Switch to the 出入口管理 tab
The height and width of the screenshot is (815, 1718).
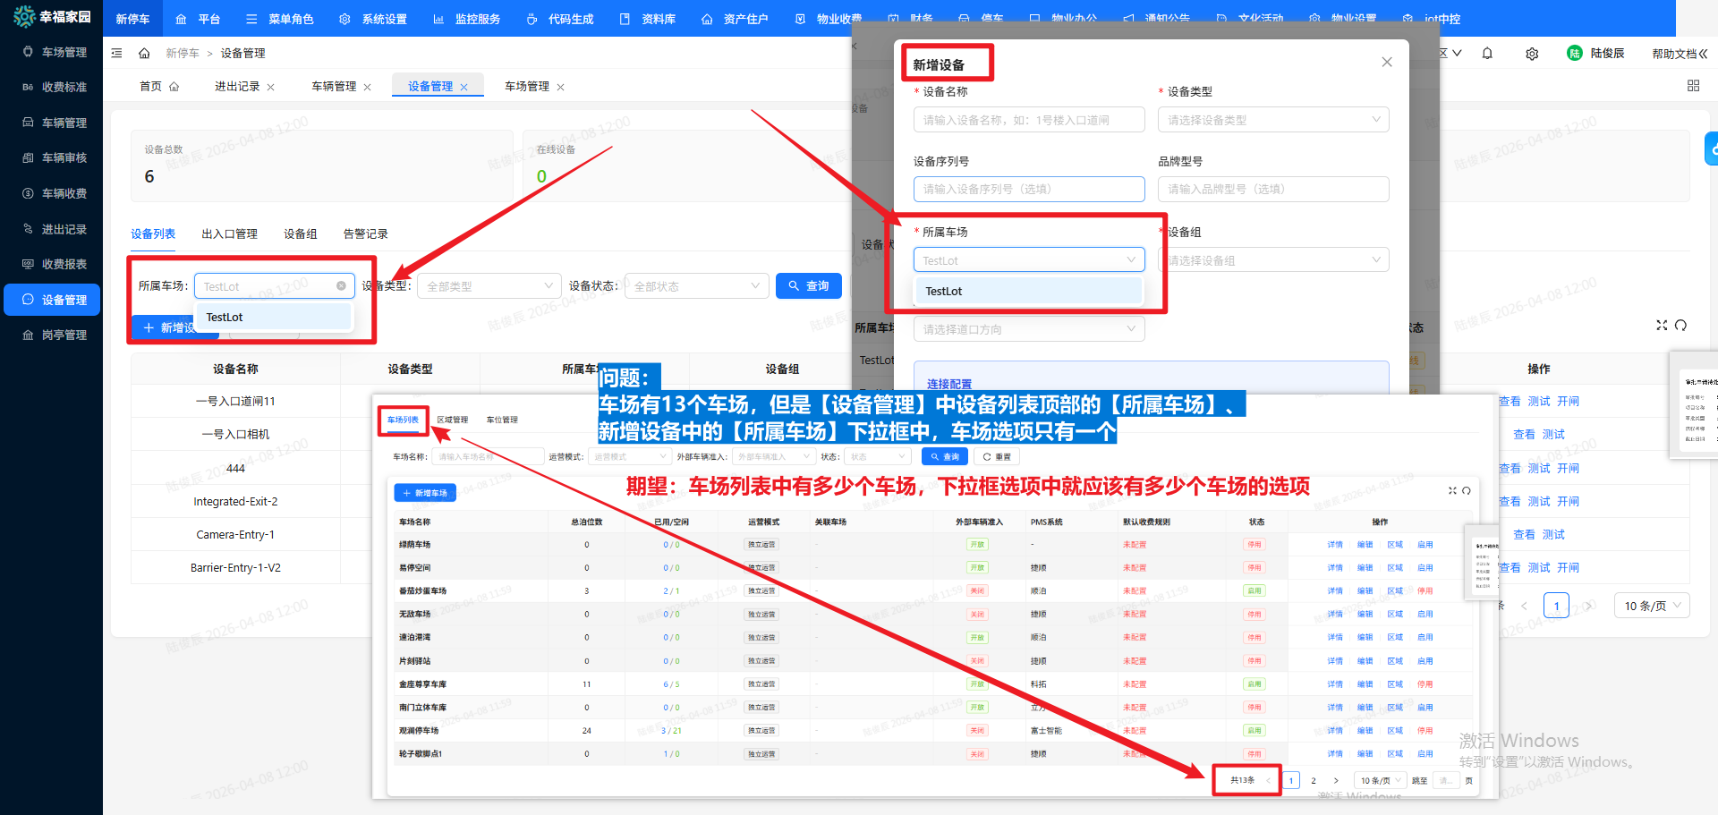[229, 234]
